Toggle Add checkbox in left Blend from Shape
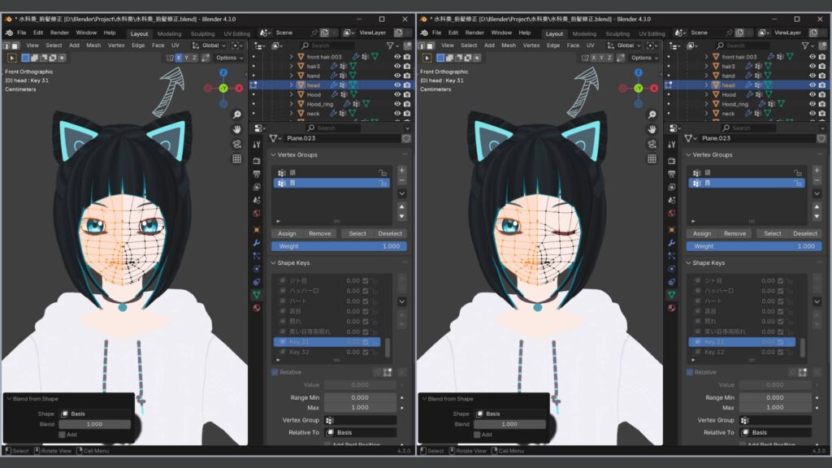832x468 pixels. pyautogui.click(x=62, y=435)
